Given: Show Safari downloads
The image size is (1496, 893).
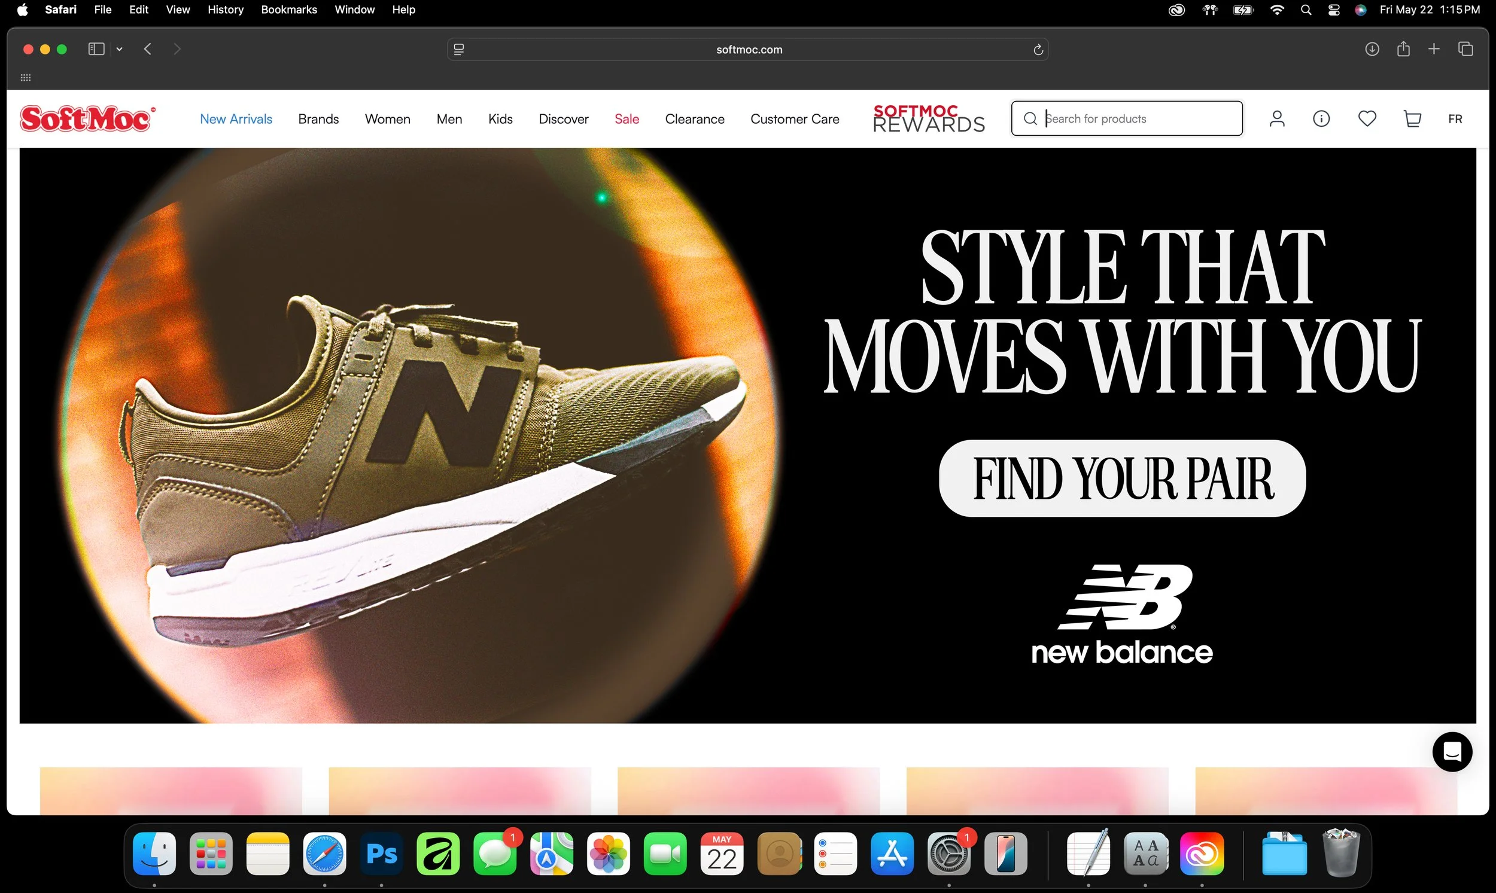Looking at the screenshot, I should click(1372, 48).
